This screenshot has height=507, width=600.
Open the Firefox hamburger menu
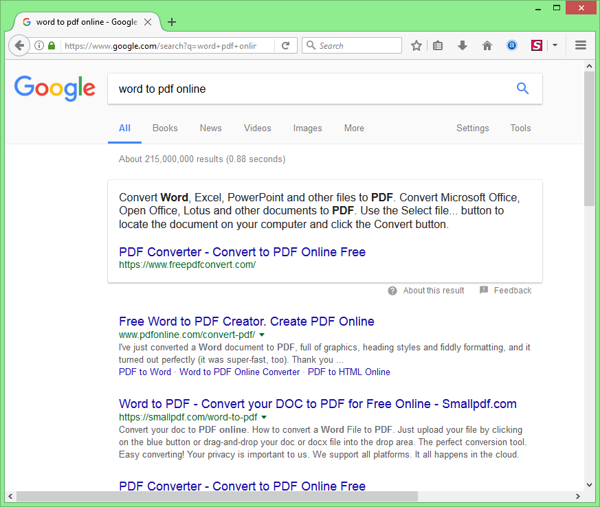click(x=581, y=46)
